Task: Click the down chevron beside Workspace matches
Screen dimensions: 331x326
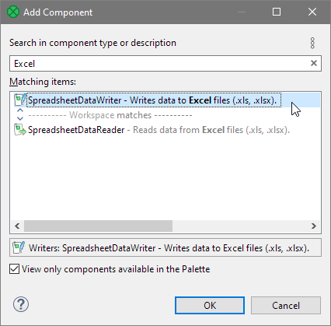Action: [20, 118]
